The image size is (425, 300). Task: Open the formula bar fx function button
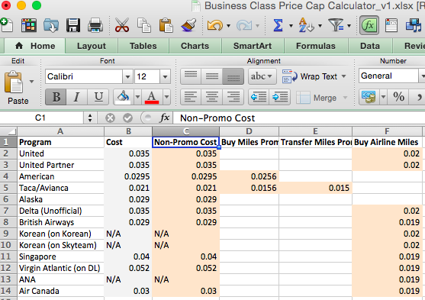point(165,118)
